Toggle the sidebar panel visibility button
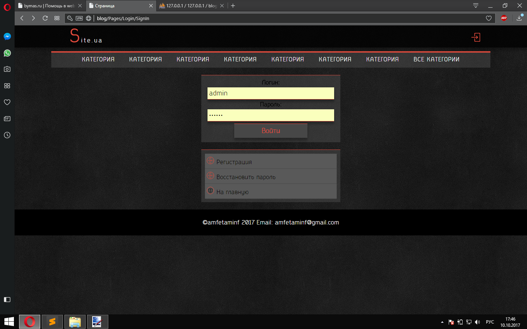The width and height of the screenshot is (527, 329). [x=7, y=299]
